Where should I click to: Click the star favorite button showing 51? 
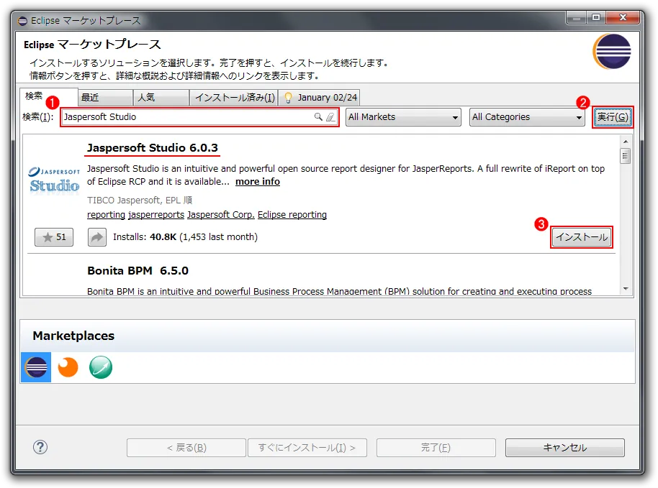(x=54, y=237)
